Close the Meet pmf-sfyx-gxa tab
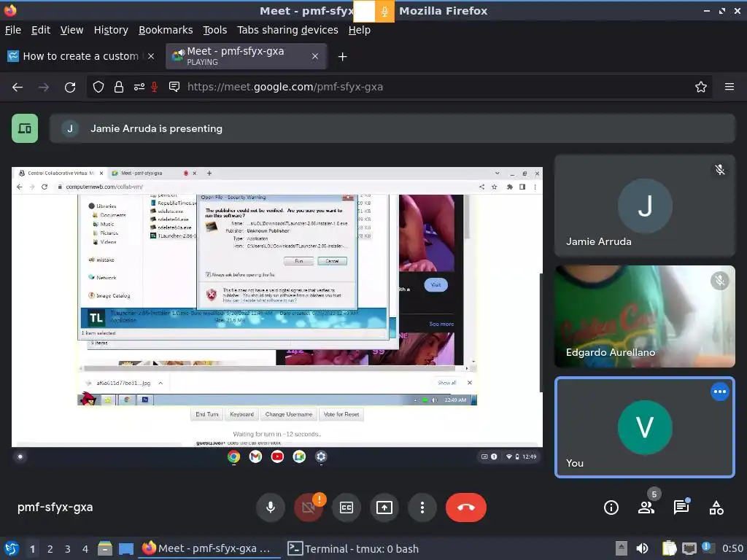 (315, 56)
